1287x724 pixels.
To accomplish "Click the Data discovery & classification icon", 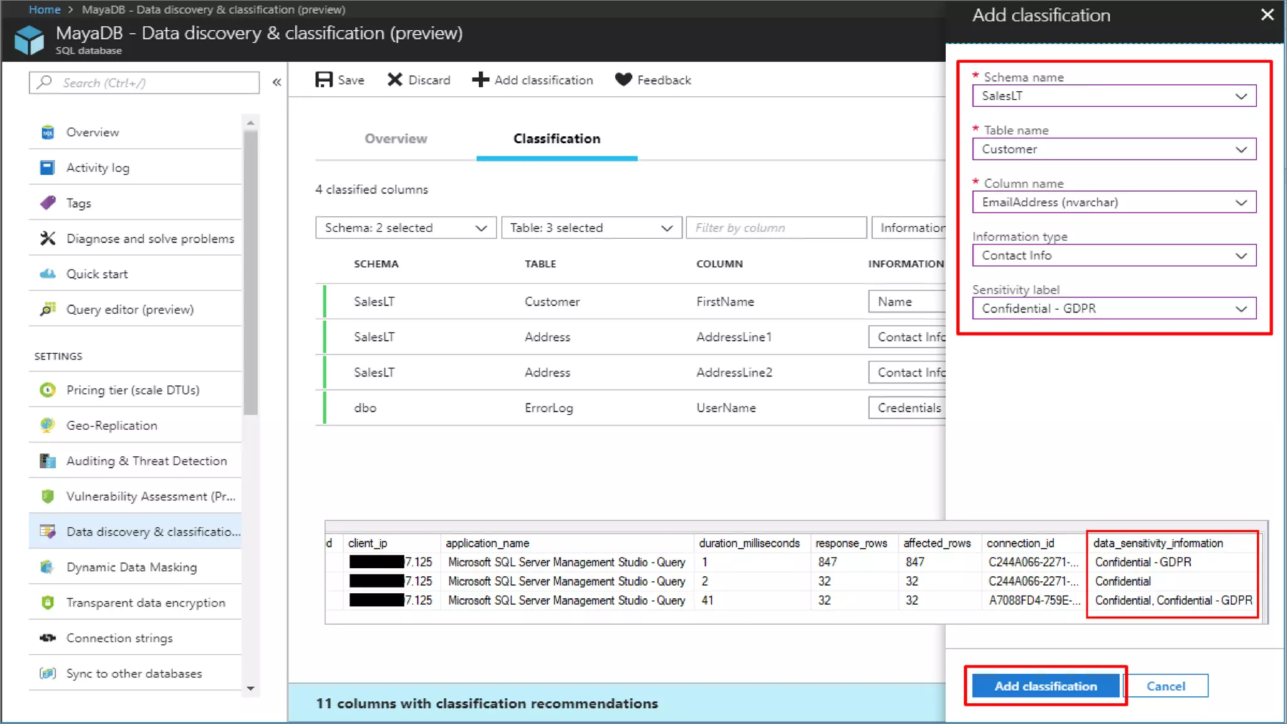I will tap(48, 532).
